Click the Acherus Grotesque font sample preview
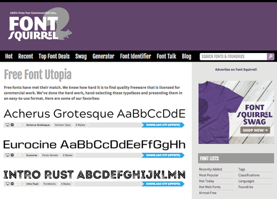The width and height of the screenshot is (277, 199). pyautogui.click(x=94, y=114)
